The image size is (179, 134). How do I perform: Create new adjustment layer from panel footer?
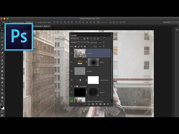(x=97, y=104)
